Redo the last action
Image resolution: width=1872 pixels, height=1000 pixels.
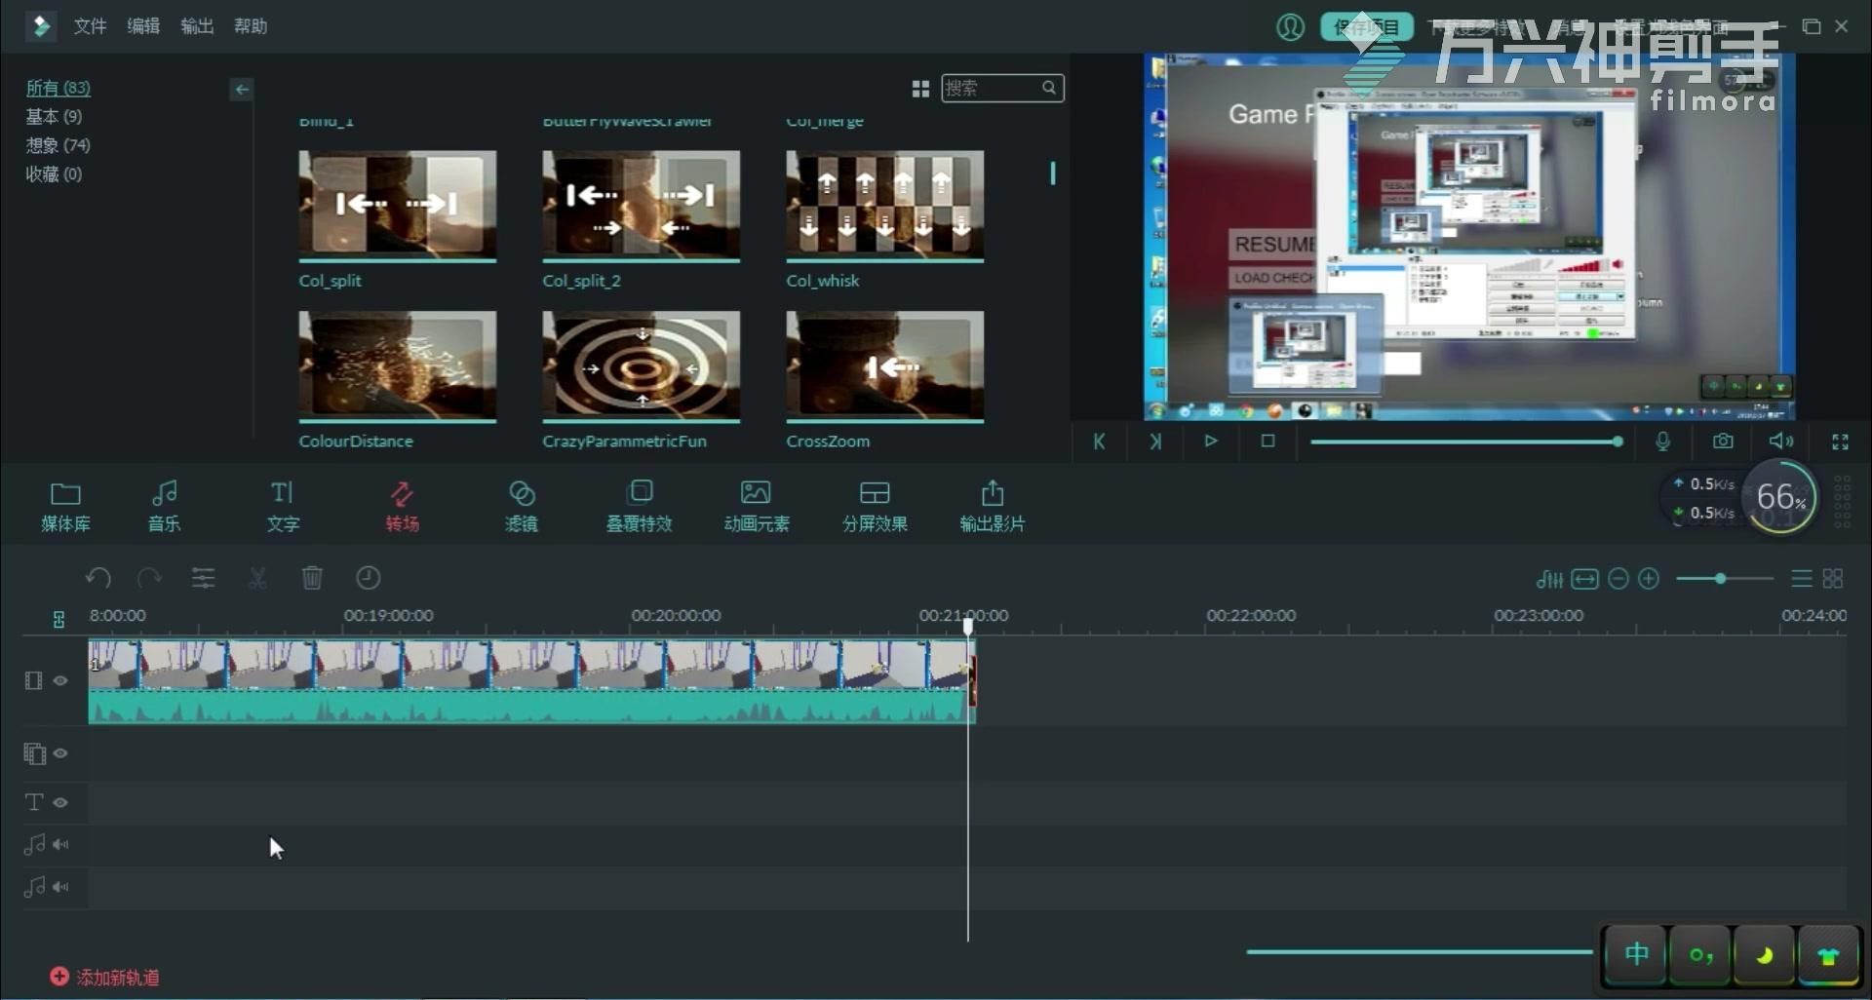[149, 578]
